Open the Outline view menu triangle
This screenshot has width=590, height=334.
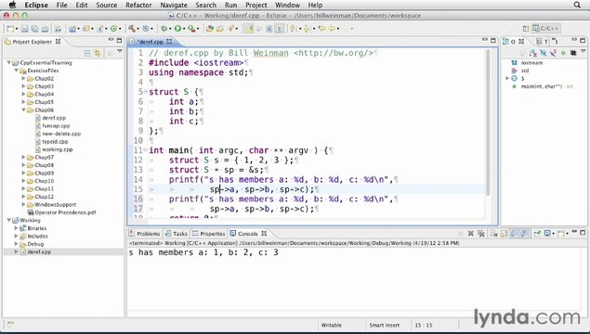coord(583,50)
